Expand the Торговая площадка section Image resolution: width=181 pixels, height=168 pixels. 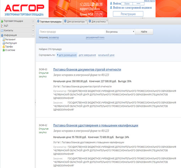click(33, 21)
